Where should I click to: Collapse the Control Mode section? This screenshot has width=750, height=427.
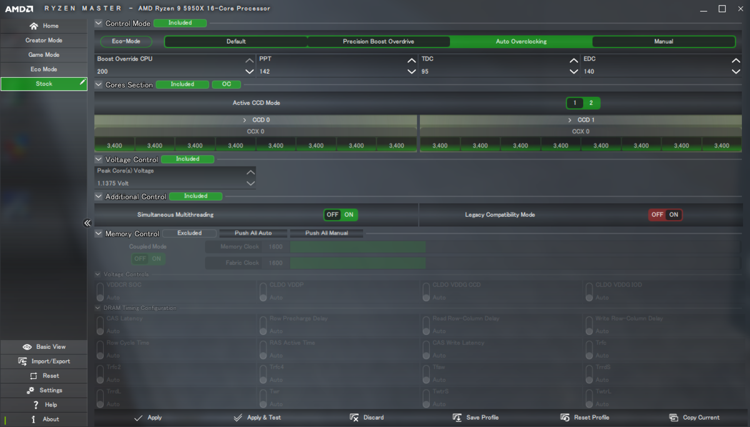tap(99, 23)
